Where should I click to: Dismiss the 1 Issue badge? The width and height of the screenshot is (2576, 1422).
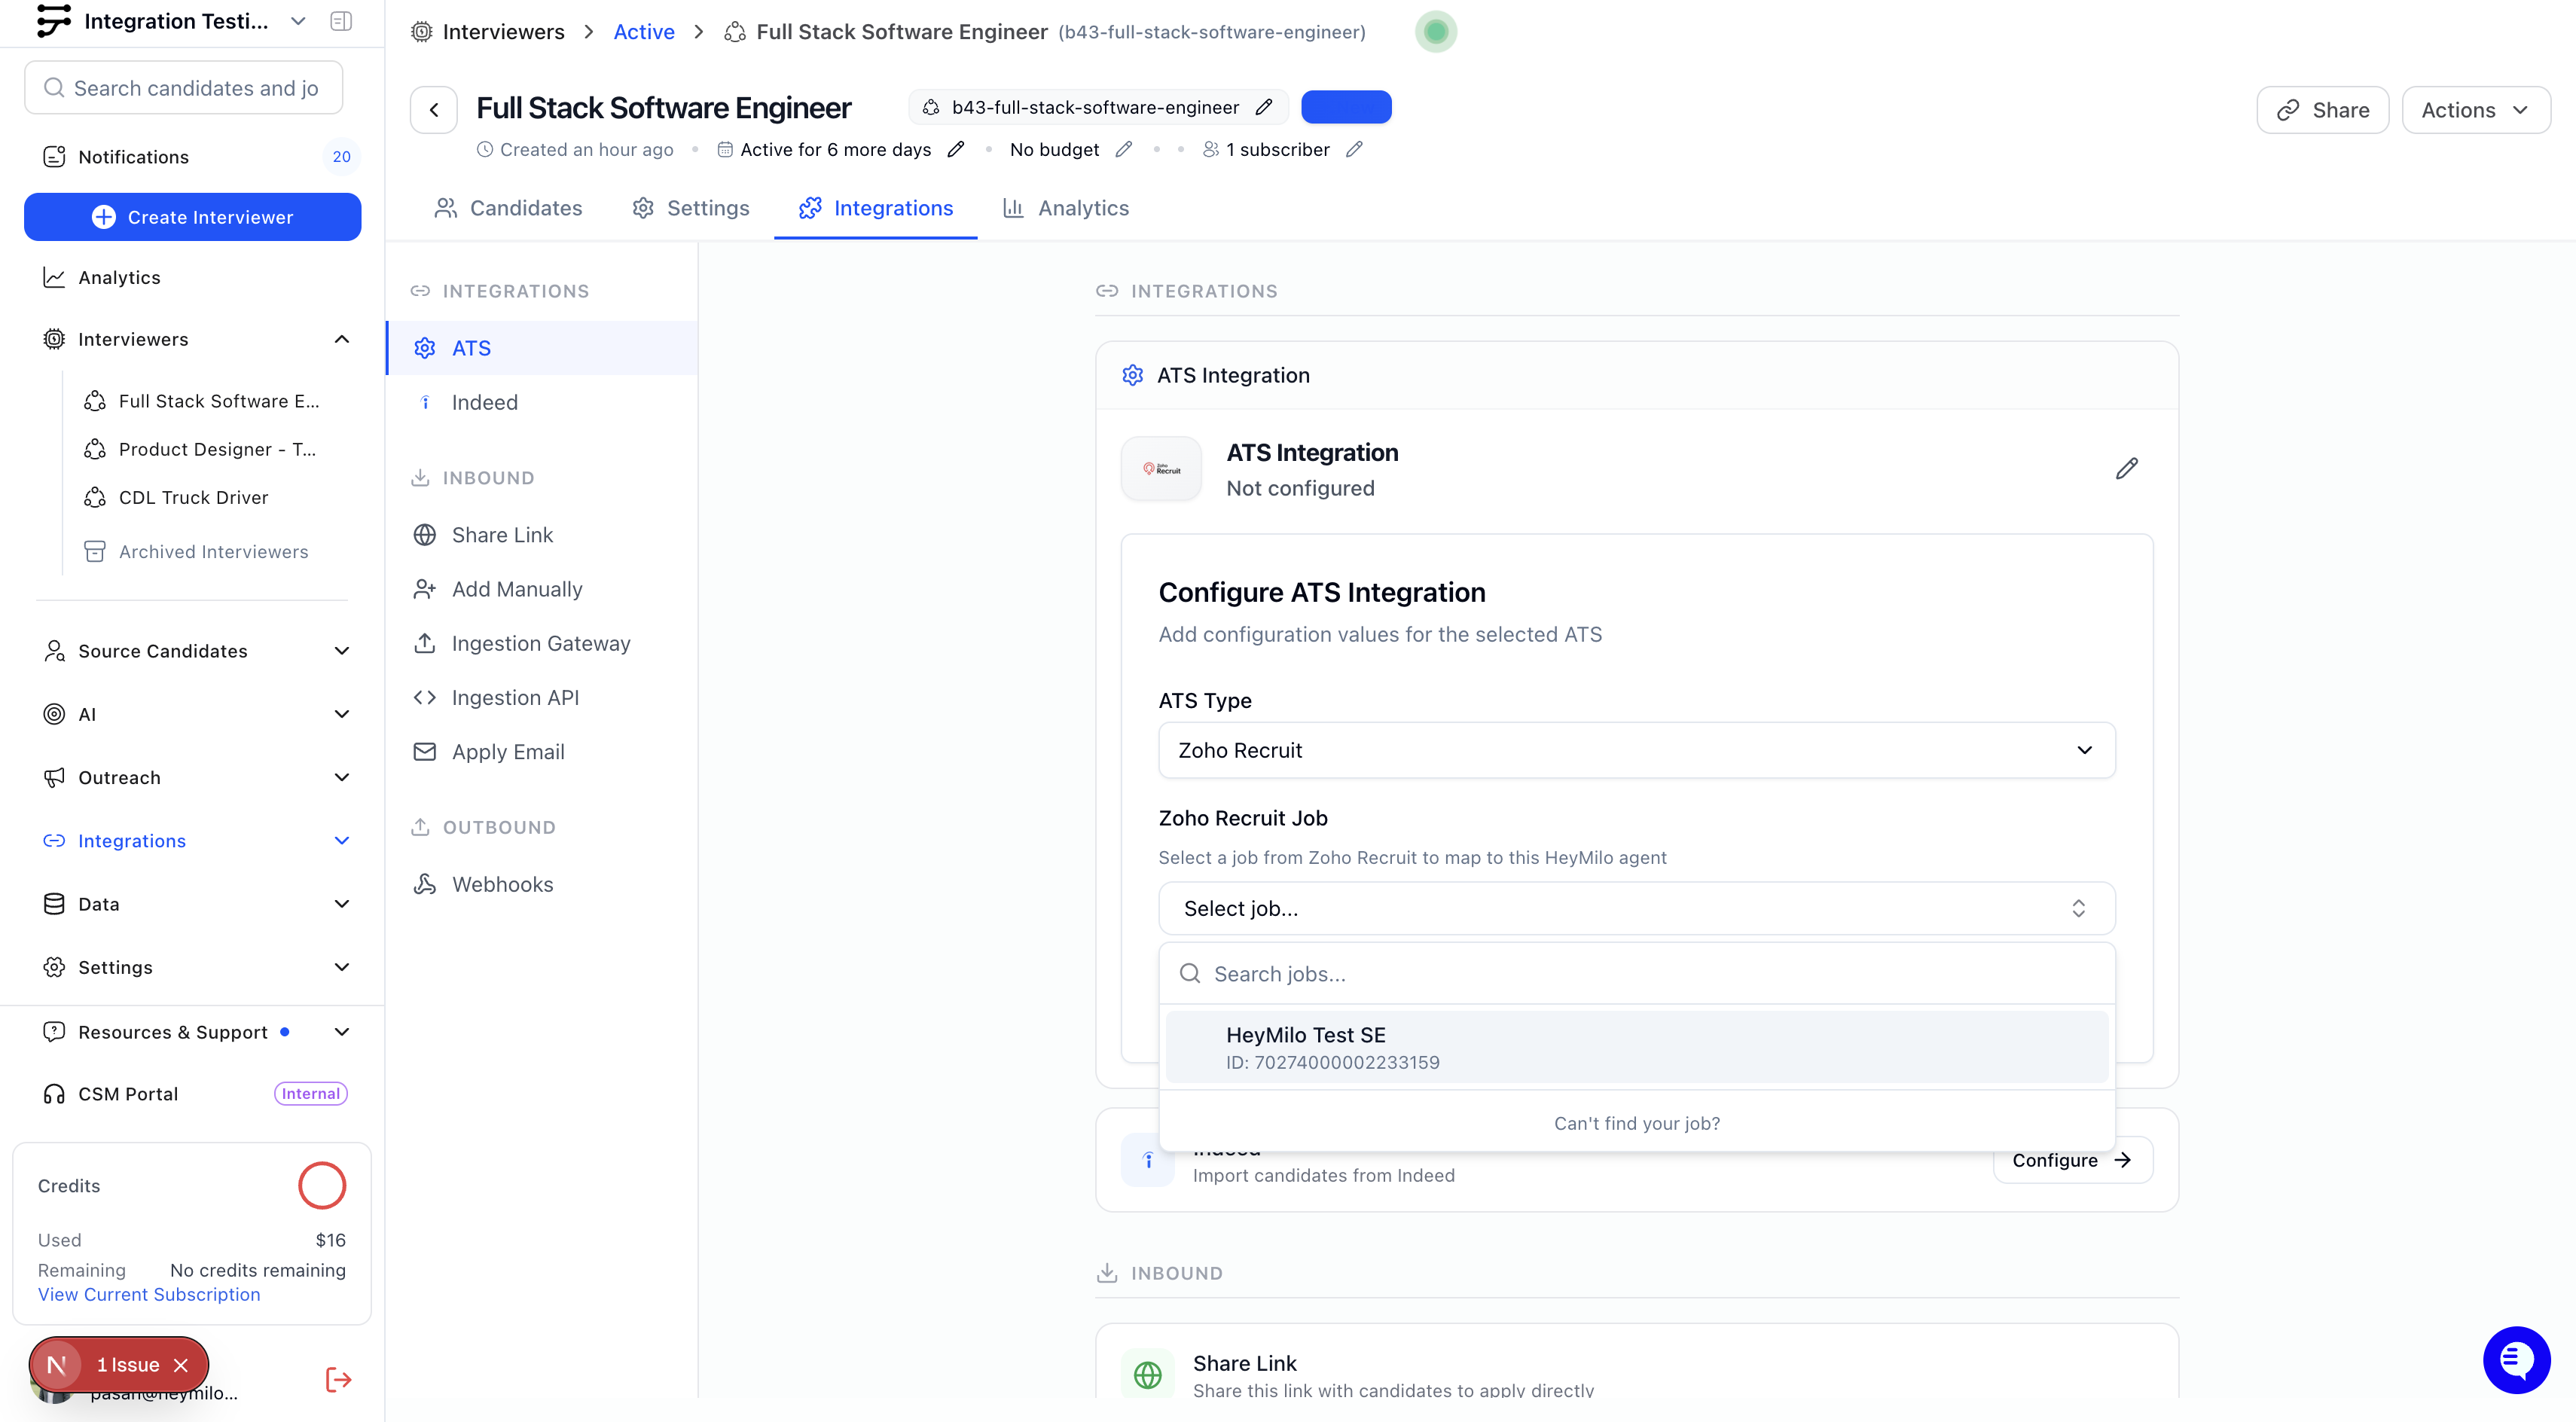point(181,1365)
